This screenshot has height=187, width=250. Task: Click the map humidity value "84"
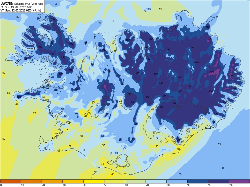click(102, 136)
